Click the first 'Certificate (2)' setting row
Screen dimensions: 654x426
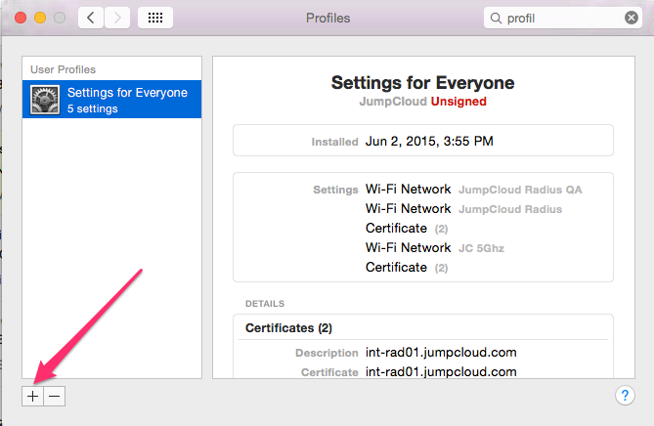(x=407, y=229)
